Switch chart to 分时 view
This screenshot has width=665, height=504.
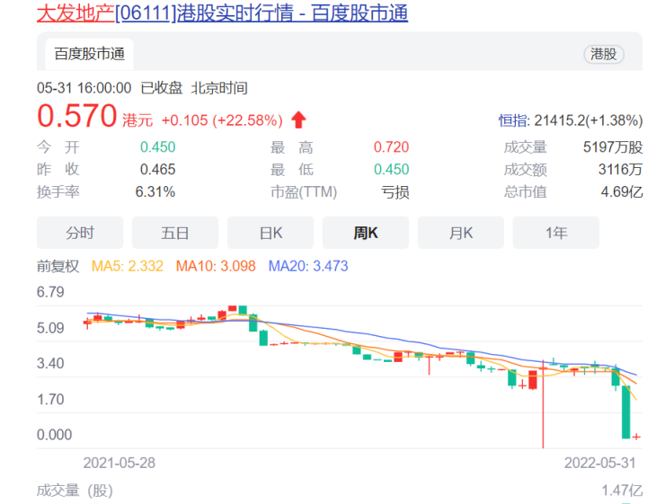(79, 233)
